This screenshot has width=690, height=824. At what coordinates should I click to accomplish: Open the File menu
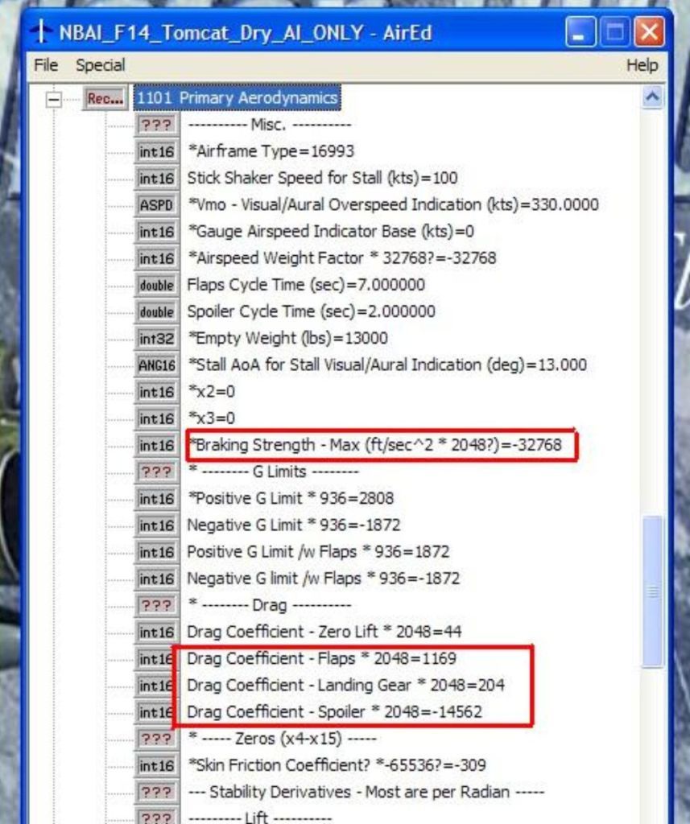(46, 65)
